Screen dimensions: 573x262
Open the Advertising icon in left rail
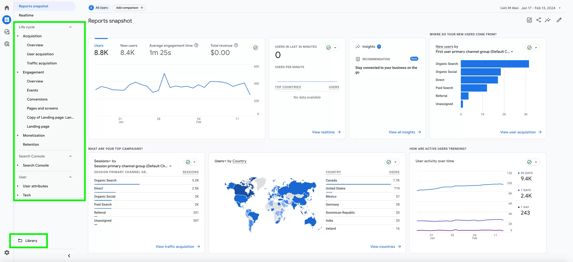click(7, 44)
